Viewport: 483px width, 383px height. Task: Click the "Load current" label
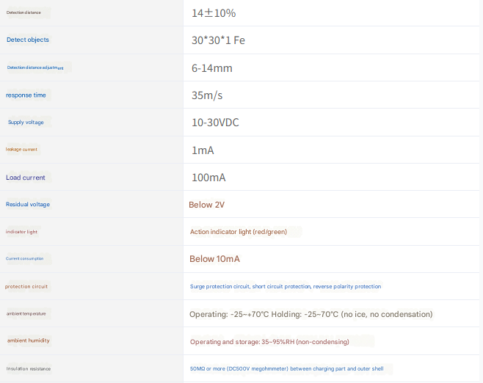[26, 178]
